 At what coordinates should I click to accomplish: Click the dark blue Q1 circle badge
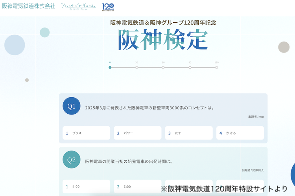click(71, 106)
